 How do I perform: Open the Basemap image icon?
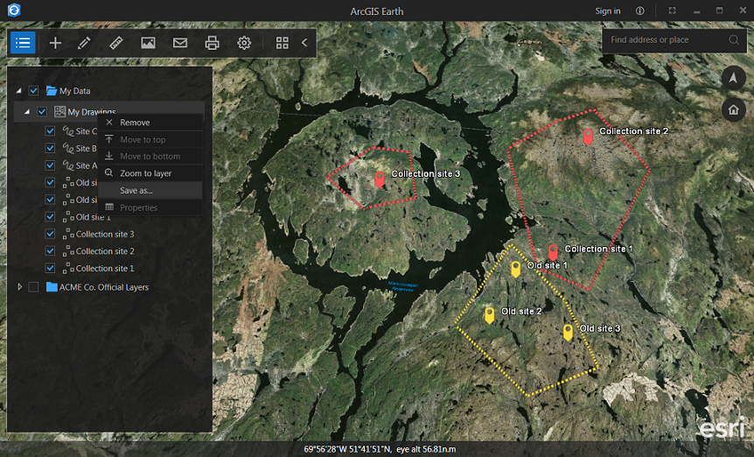point(148,43)
